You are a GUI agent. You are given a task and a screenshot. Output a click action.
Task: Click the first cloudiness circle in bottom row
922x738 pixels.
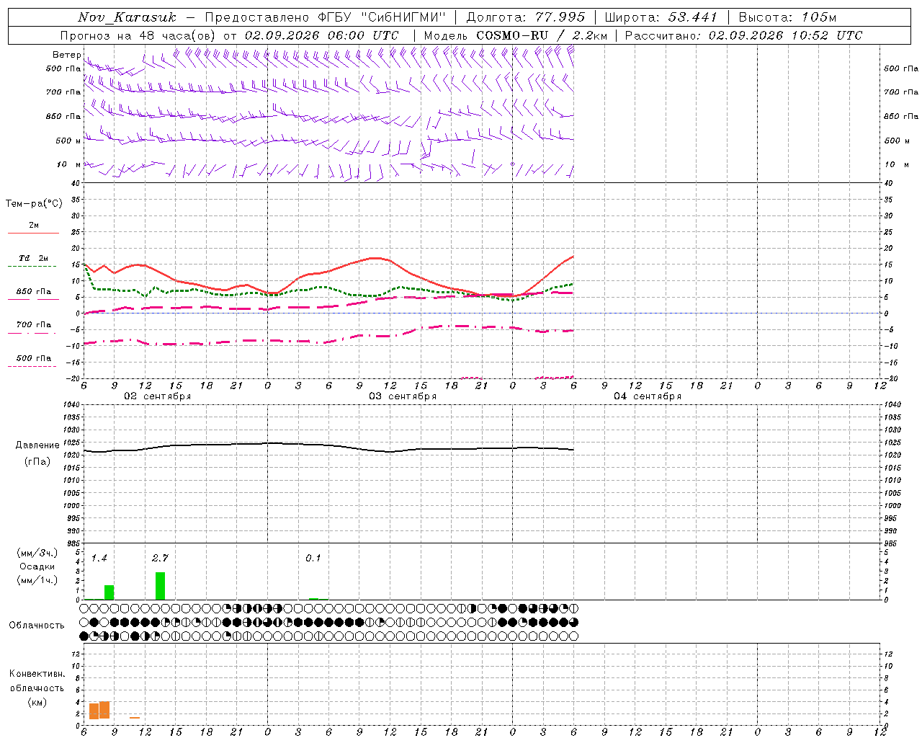[84, 636]
